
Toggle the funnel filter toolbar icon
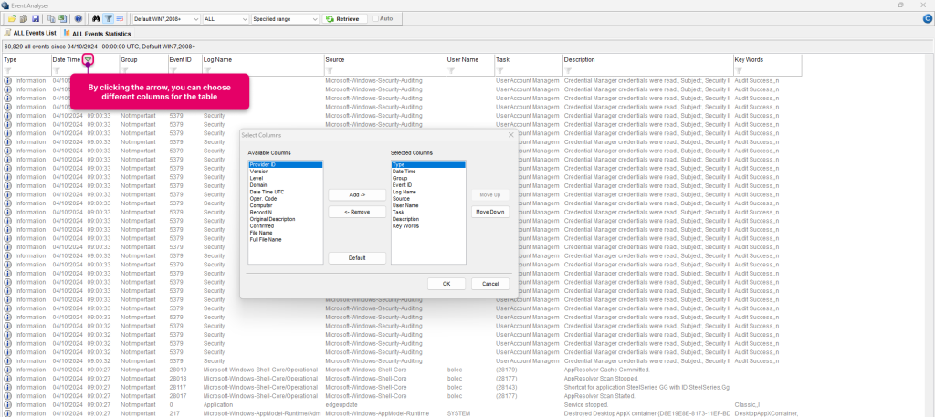pyautogui.click(x=108, y=19)
